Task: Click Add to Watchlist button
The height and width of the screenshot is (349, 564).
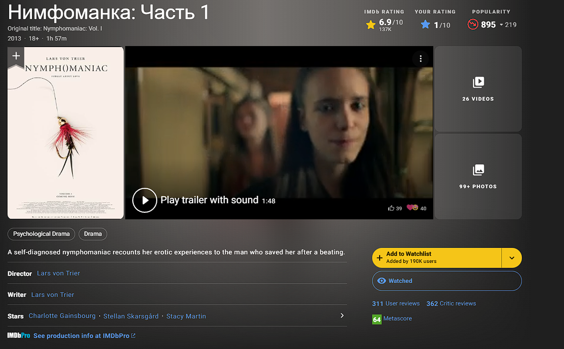Action: click(x=437, y=258)
